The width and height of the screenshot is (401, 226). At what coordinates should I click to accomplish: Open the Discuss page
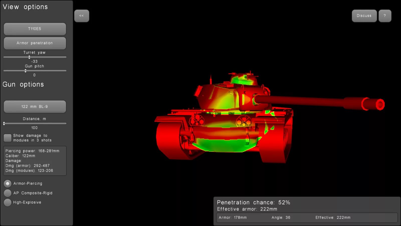coord(364,16)
